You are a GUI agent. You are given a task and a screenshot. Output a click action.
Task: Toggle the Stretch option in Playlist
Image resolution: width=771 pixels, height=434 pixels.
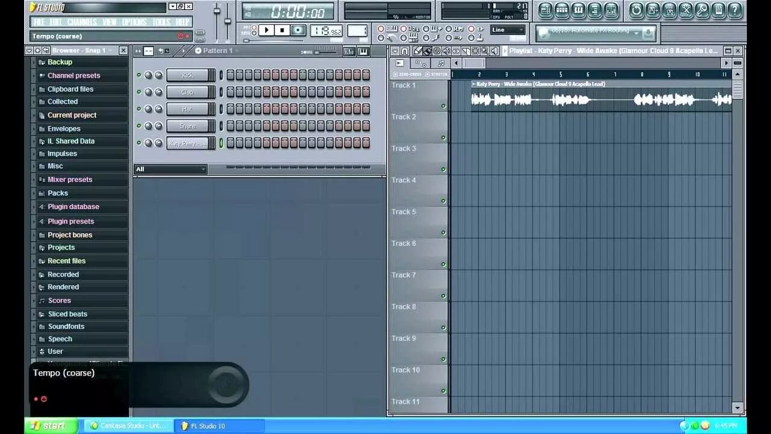tap(437, 74)
